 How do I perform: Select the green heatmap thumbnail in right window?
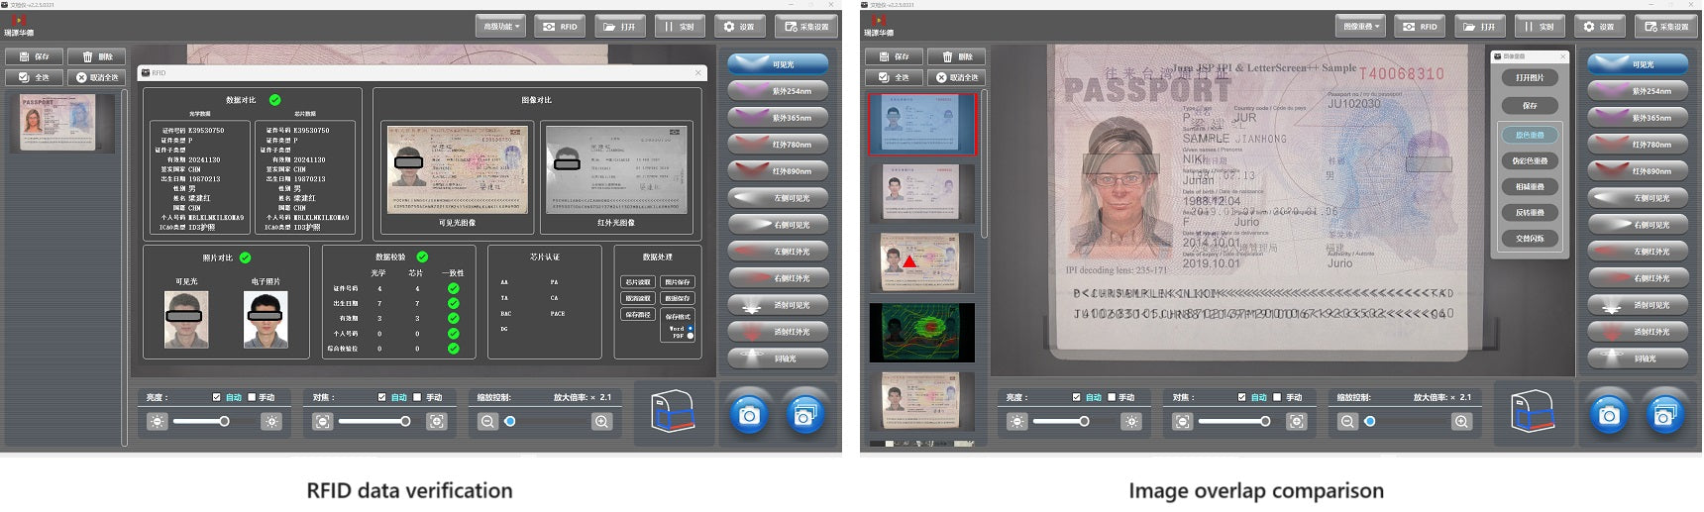(921, 333)
